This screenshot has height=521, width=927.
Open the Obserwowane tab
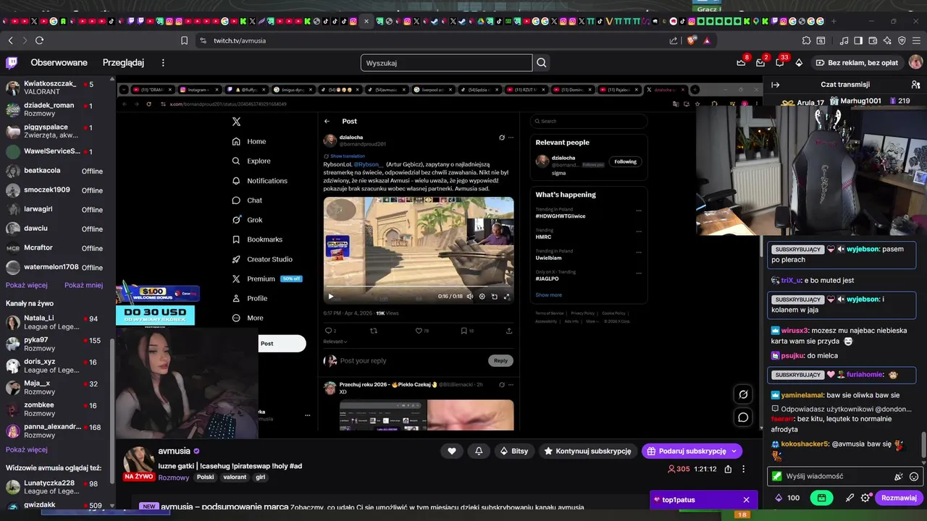tap(59, 63)
